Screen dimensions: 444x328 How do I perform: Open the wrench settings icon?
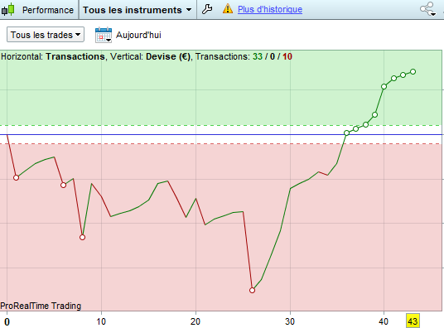pos(207,9)
